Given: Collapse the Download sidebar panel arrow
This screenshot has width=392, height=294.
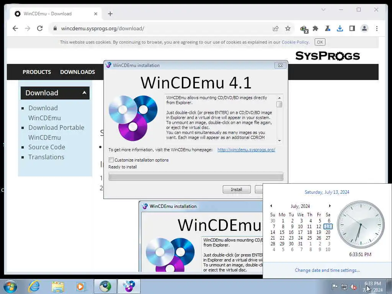Looking at the screenshot, I should (x=85, y=93).
